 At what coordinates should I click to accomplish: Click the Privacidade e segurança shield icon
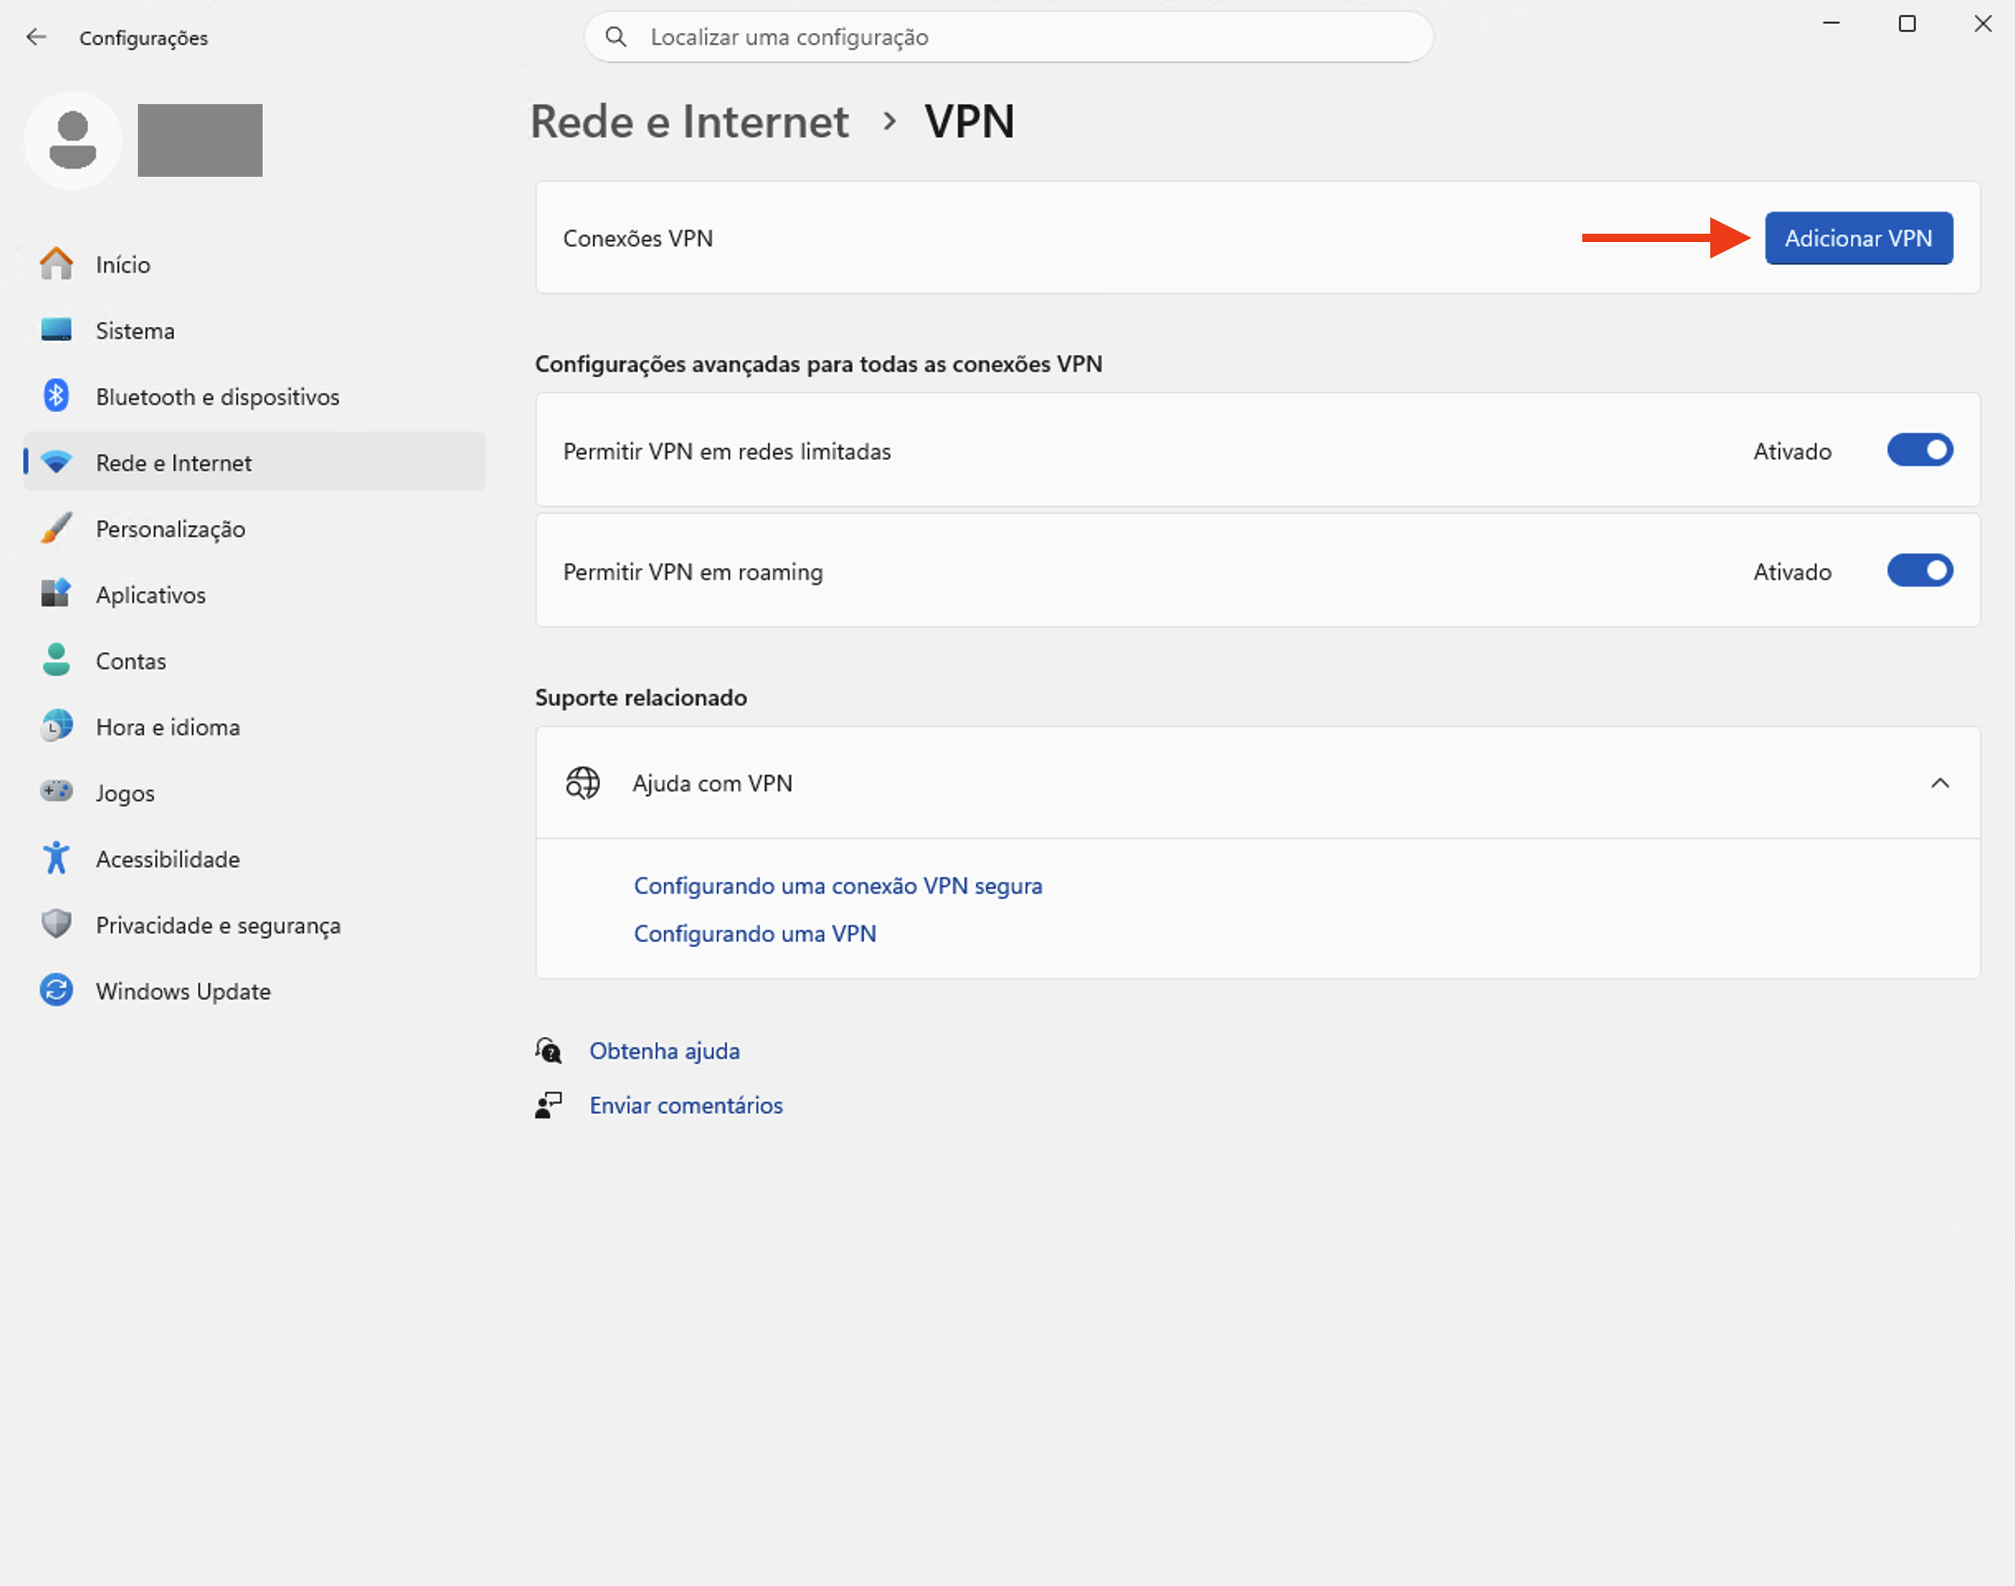point(57,924)
